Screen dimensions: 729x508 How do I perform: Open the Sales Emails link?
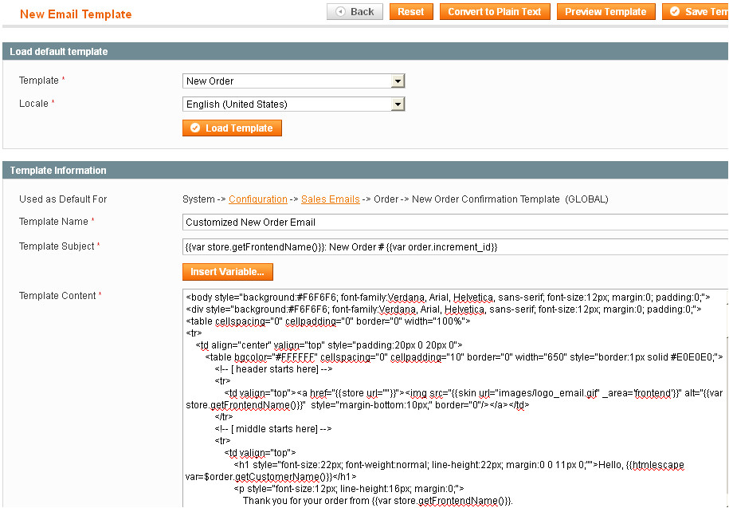[330, 199]
